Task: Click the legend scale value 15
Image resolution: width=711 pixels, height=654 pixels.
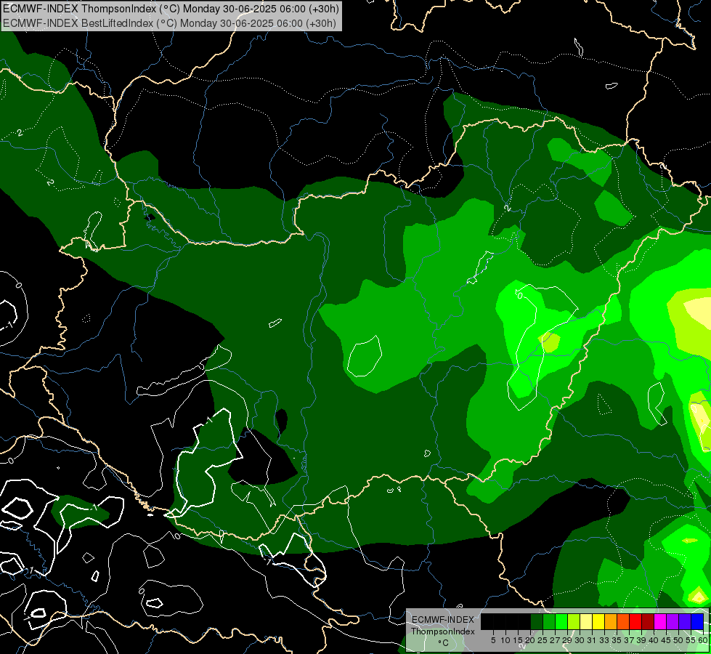Action: pos(518,640)
